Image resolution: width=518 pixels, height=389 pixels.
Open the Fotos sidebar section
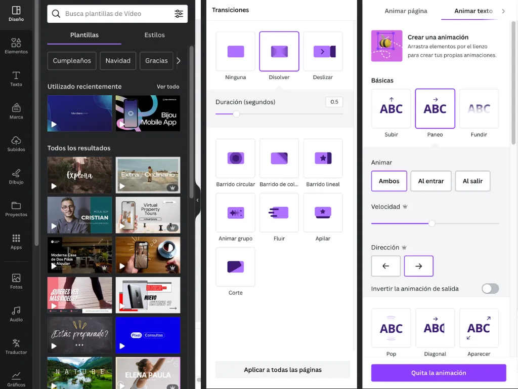pyautogui.click(x=16, y=282)
